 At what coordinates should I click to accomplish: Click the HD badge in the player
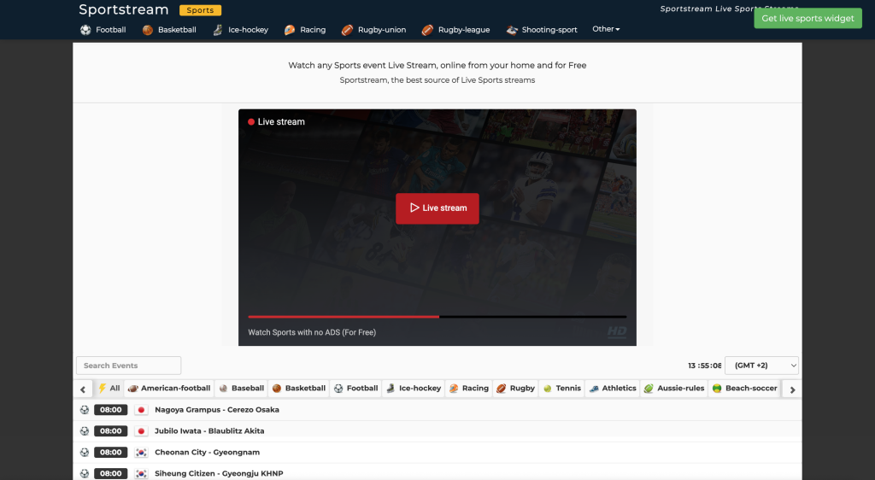(617, 331)
